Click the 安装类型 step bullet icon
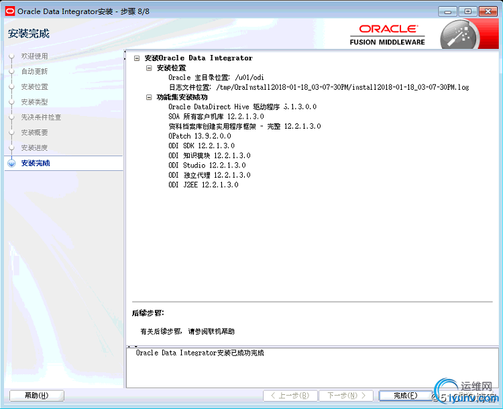The width and height of the screenshot is (503, 409). [11, 102]
